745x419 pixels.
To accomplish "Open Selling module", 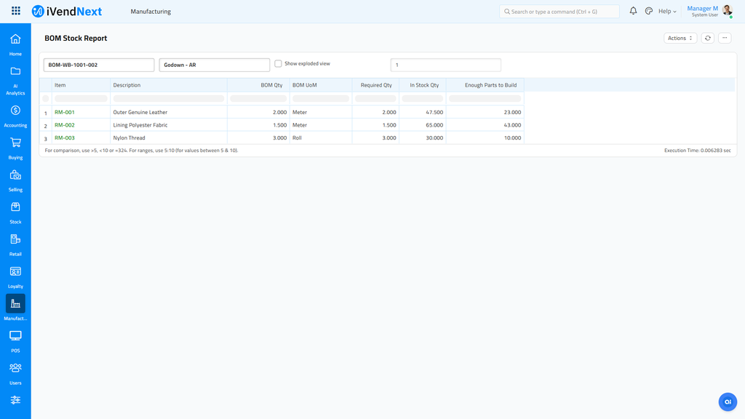I will [15, 181].
